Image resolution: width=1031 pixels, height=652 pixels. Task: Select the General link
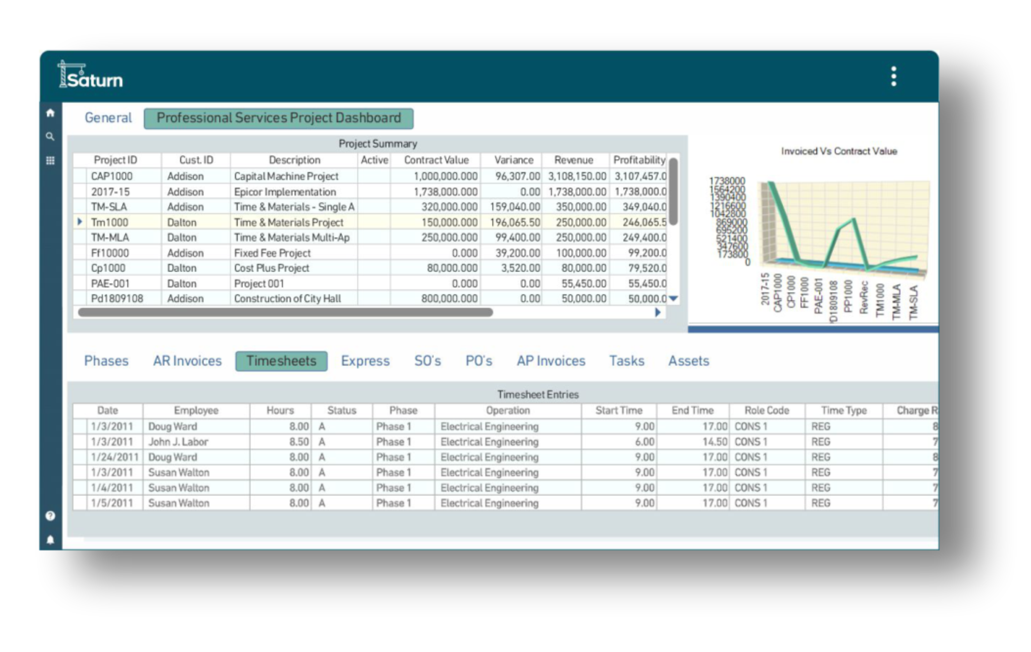108,118
